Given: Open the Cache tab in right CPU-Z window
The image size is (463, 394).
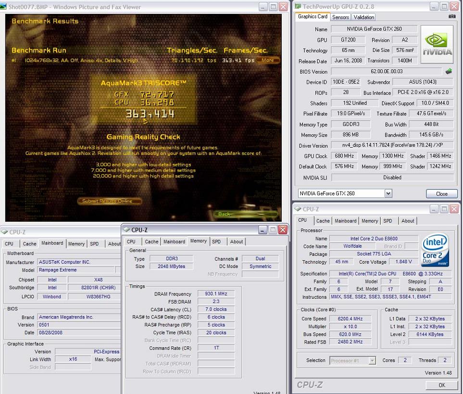Looking at the screenshot, I should [x=323, y=221].
